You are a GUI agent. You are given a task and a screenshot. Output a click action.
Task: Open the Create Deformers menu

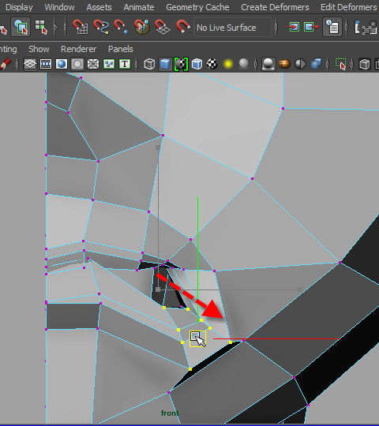[x=275, y=7]
